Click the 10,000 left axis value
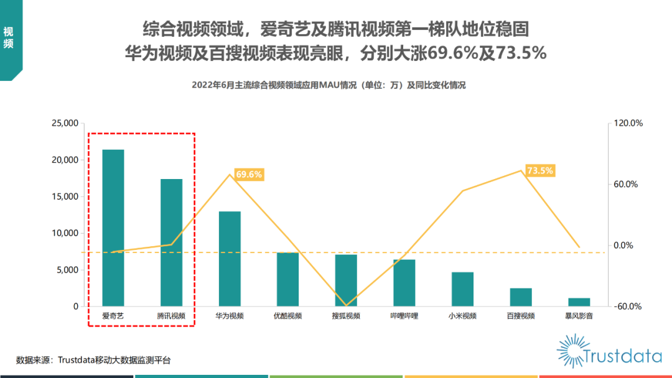The image size is (672, 378). point(65,233)
